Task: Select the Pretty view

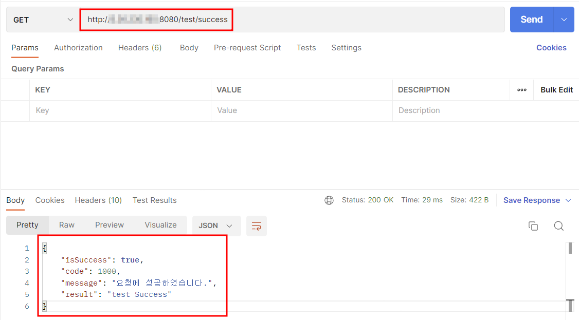Action: (x=27, y=225)
